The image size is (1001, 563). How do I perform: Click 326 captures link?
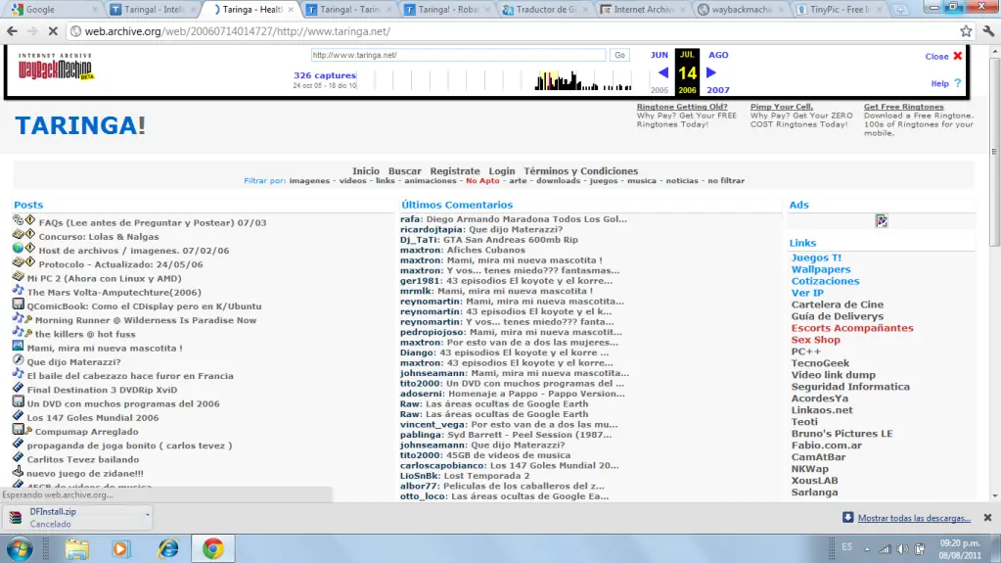325,75
